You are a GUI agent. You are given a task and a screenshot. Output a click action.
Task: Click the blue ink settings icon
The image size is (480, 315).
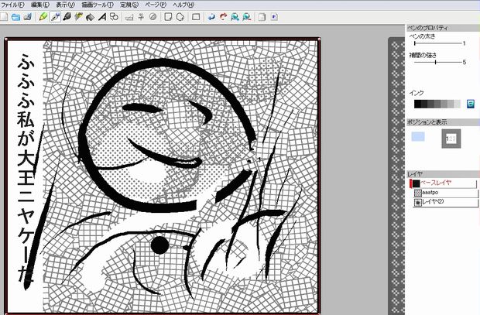coord(471,104)
